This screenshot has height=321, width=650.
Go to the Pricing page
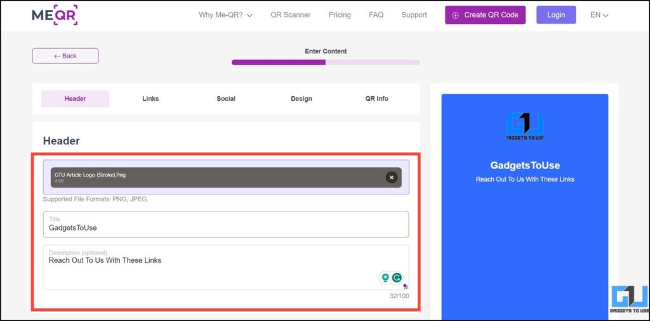340,15
